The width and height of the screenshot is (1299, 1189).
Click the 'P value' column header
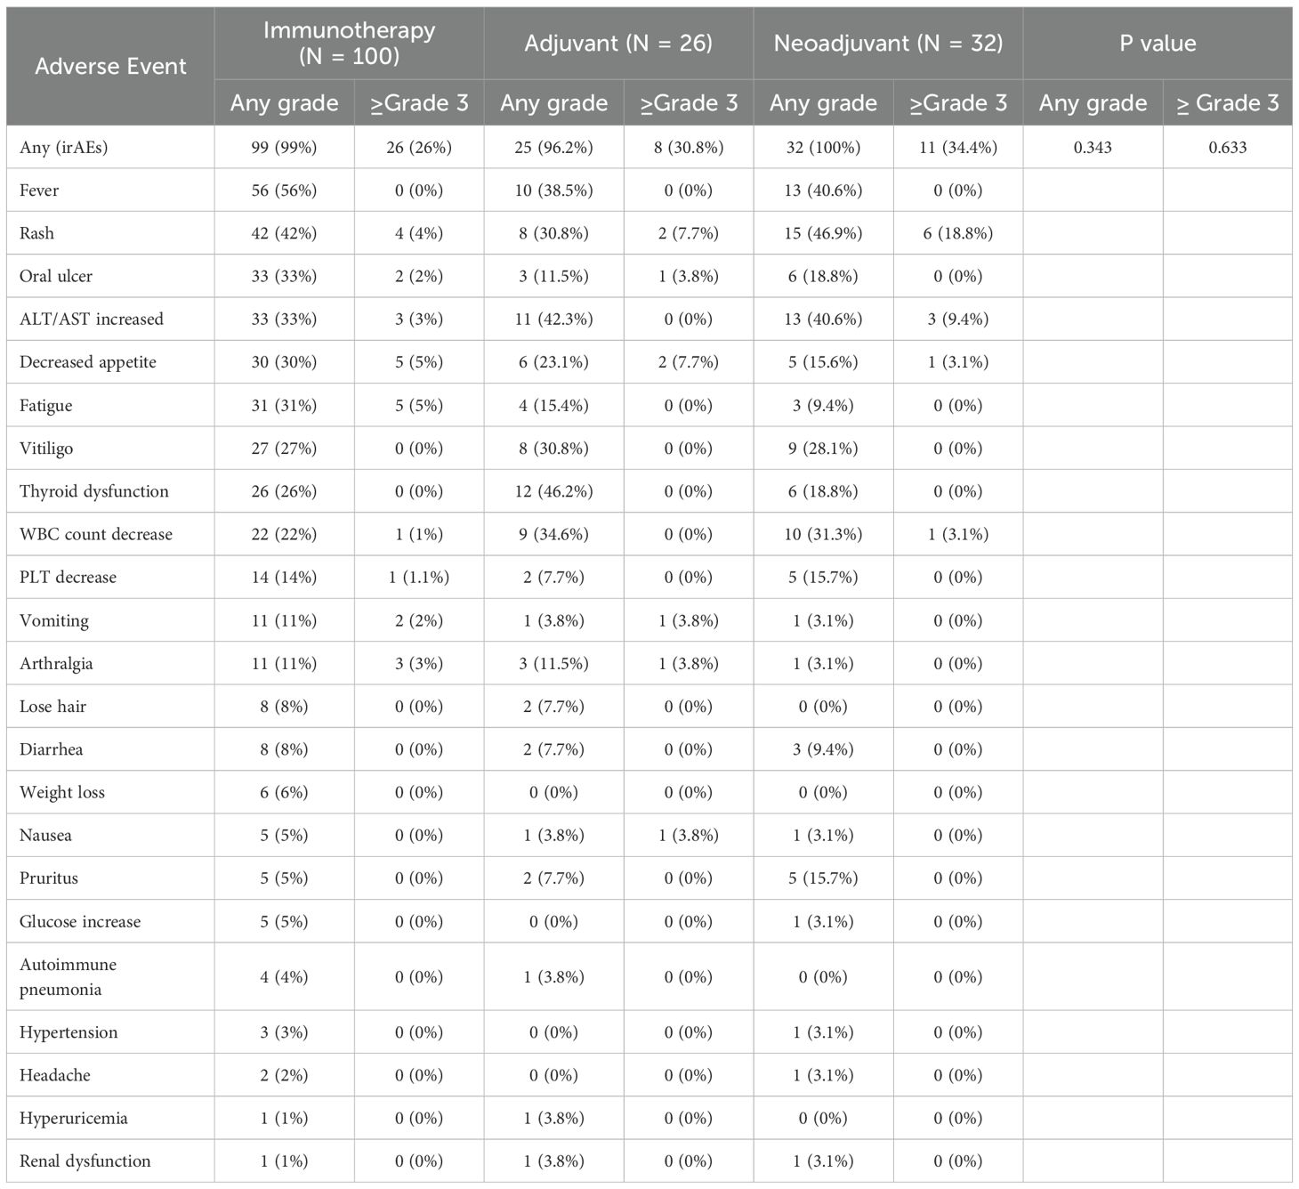coord(1157,43)
